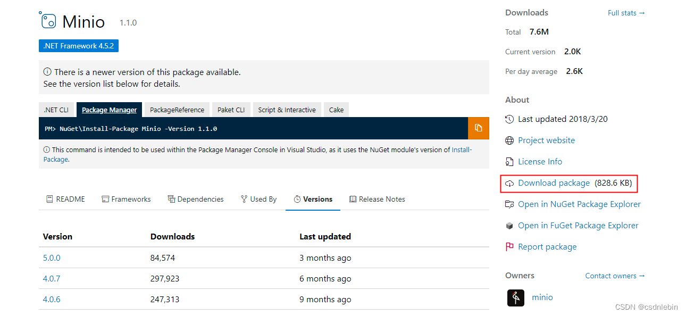Click the NuGet Package Explorer folder icon

click(x=509, y=204)
